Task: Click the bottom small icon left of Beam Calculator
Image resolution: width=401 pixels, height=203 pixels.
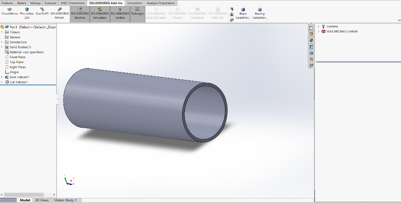Action: [x=232, y=20]
